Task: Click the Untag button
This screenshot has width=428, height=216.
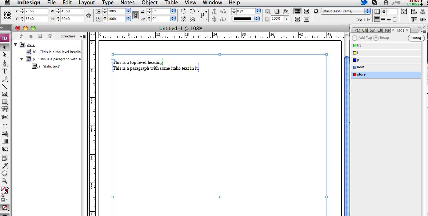Action: tap(416, 38)
